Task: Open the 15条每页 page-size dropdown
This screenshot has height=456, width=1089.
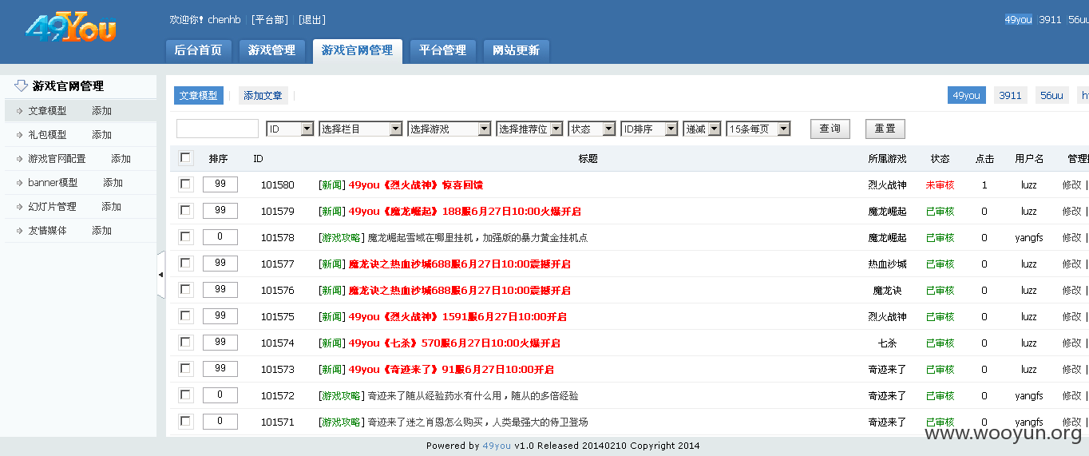Action: pos(758,129)
